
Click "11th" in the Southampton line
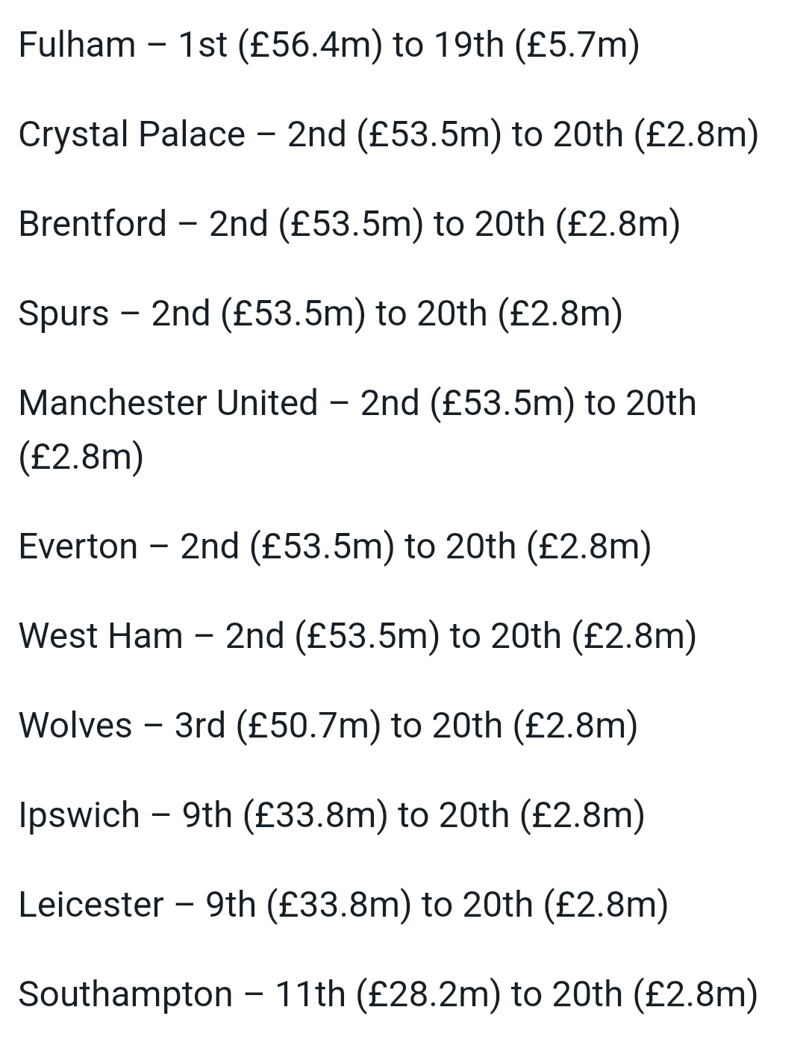click(310, 994)
